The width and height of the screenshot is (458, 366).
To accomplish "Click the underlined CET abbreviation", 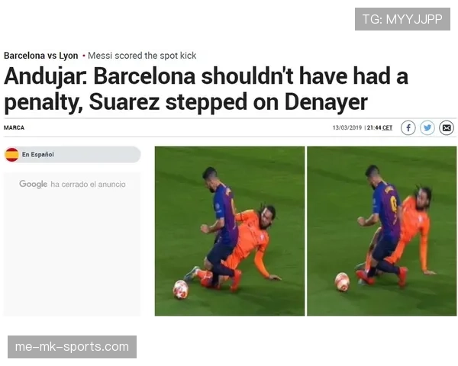I will [x=387, y=127].
